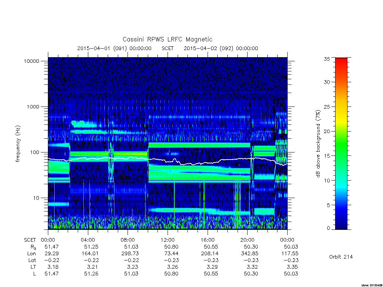Click the Lon value 298.73
This screenshot has height=287, width=383.
pyautogui.click(x=130, y=254)
